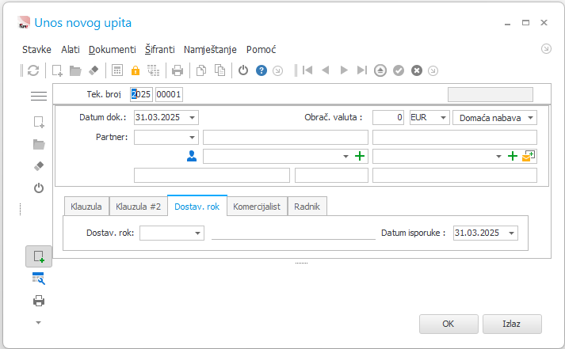Open the Šifranti menu
Image resolution: width=565 pixels, height=349 pixels.
click(160, 50)
